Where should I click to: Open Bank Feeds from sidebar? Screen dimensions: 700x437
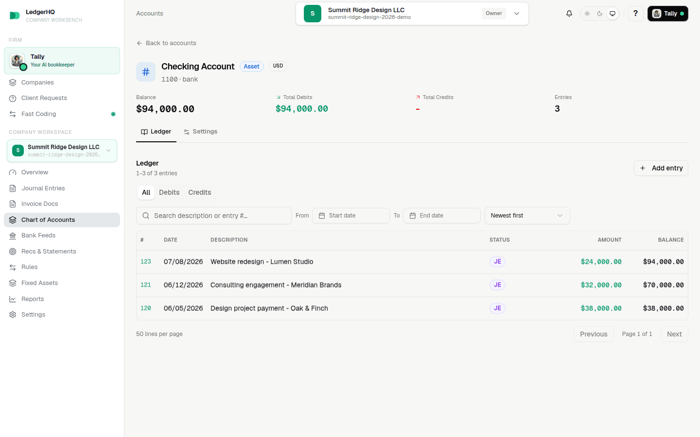tap(62, 235)
